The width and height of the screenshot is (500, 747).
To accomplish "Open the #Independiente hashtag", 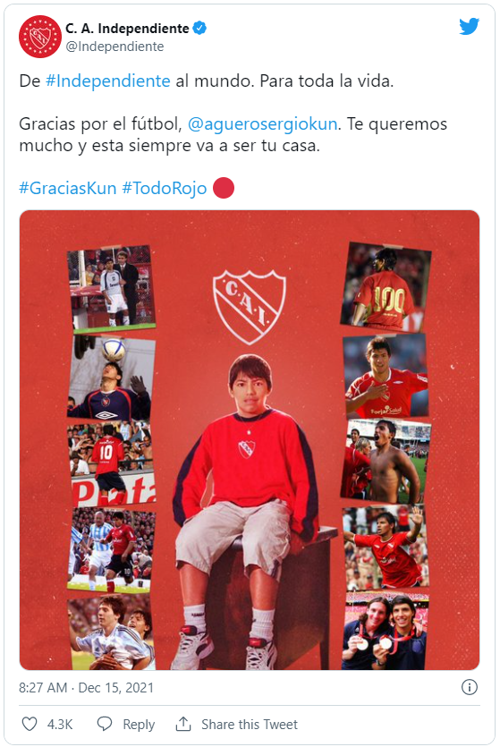I will tap(107, 81).
